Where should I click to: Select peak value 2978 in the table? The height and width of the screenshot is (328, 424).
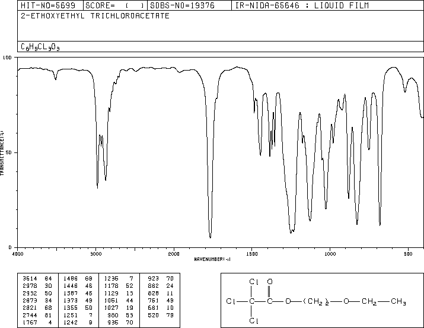tap(30, 286)
